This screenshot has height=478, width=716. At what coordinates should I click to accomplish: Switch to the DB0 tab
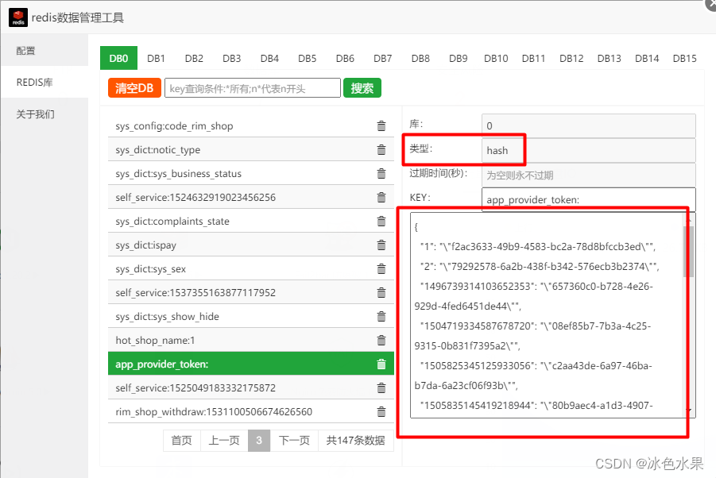[118, 58]
